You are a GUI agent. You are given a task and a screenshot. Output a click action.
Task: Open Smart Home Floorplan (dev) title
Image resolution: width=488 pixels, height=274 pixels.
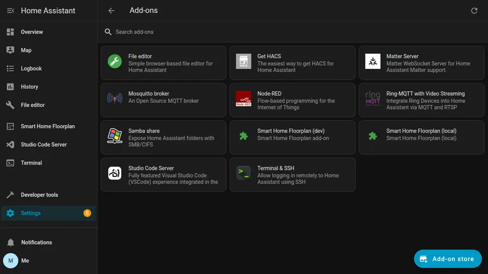pos(291,131)
